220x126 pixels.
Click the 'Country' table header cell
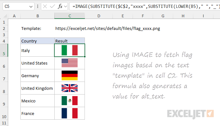[37, 41]
